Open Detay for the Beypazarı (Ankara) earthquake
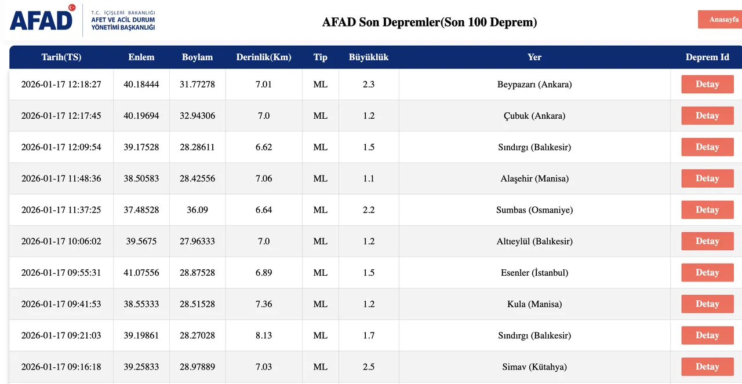The height and width of the screenshot is (384, 742). [x=707, y=84]
